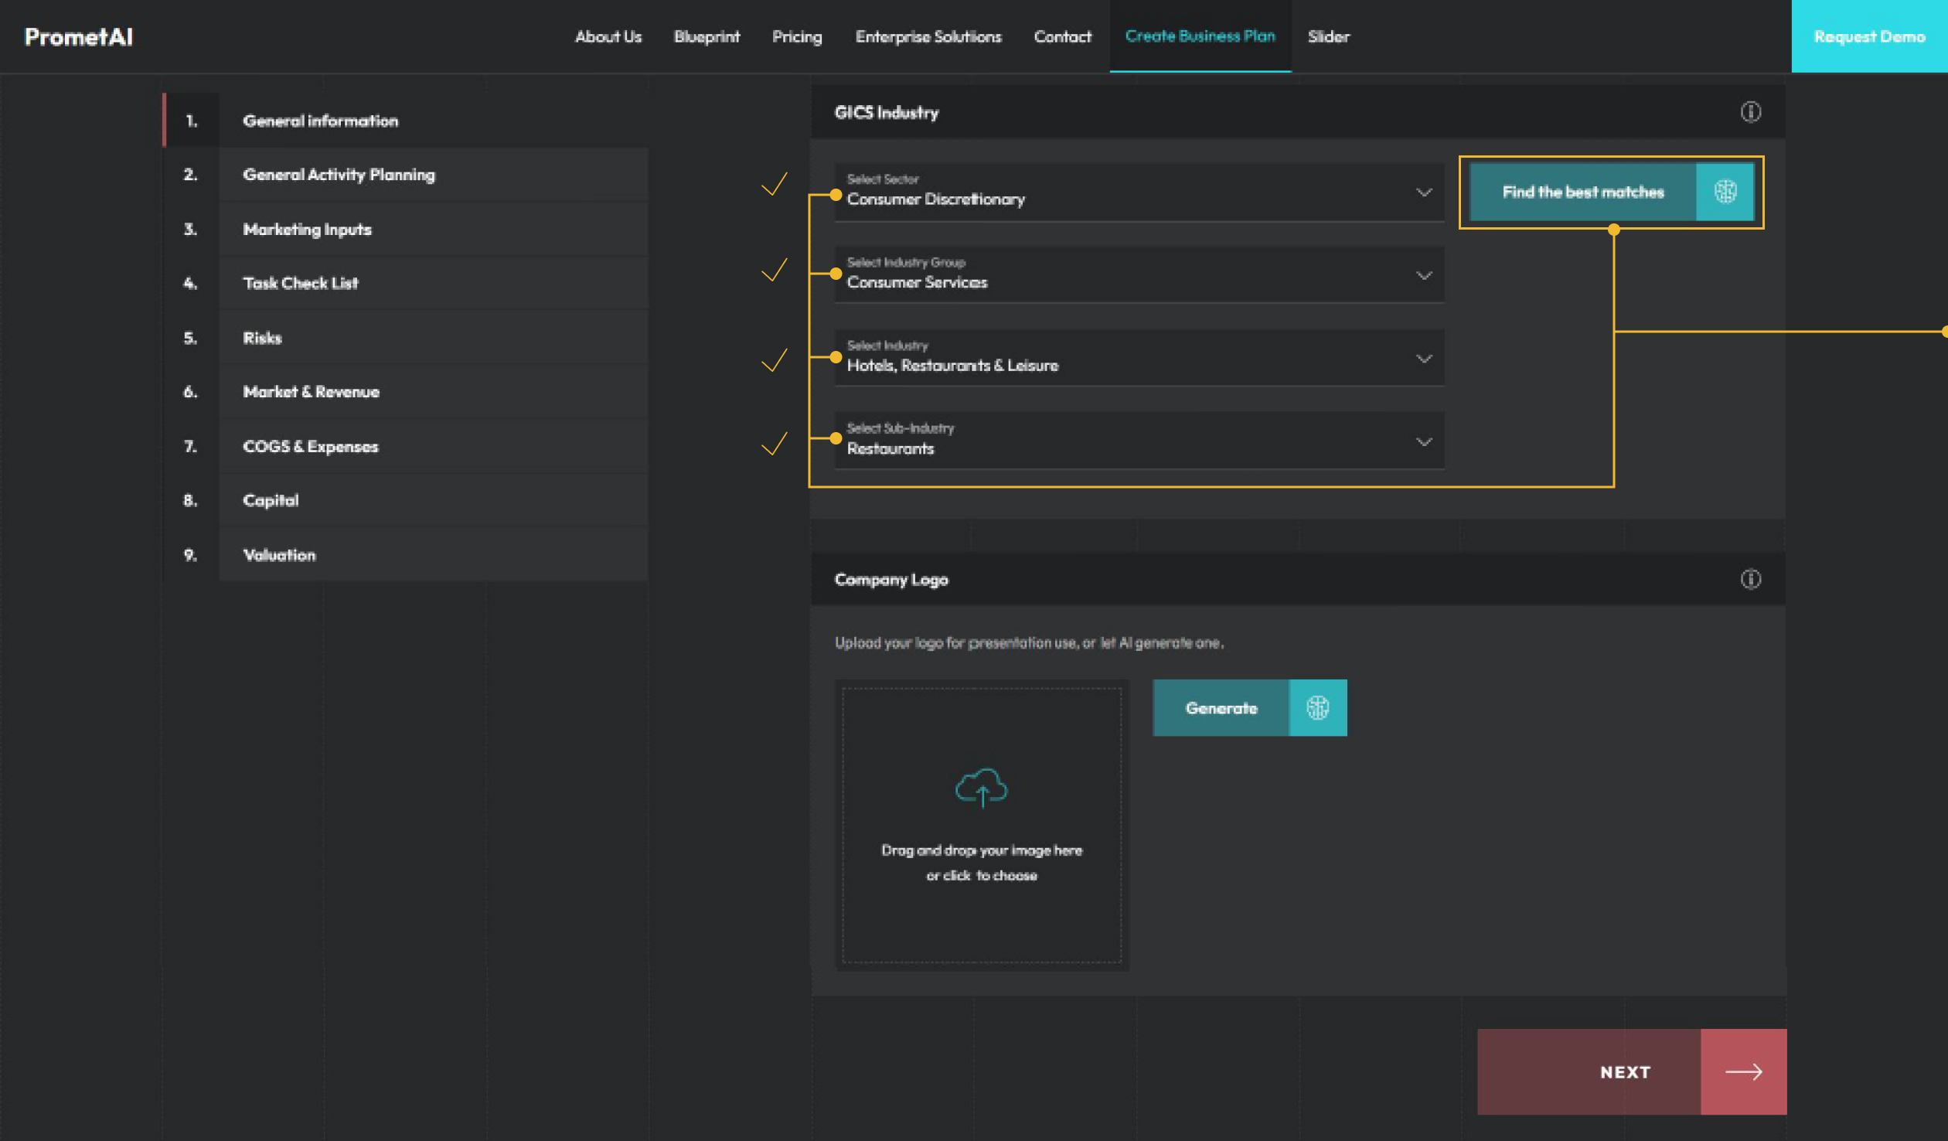Click the drag and drop image upload area

[x=981, y=825]
